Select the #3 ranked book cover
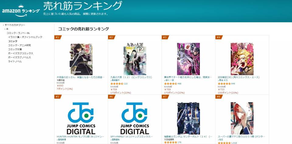This screenshot has height=144, width=292. coord(188,59)
